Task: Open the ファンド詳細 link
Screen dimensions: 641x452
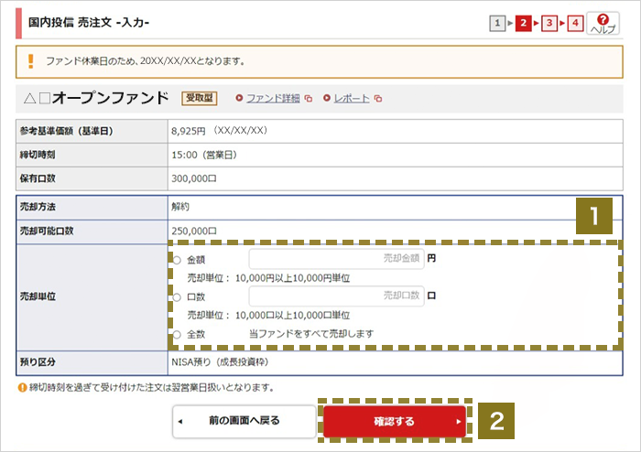Action: point(273,99)
